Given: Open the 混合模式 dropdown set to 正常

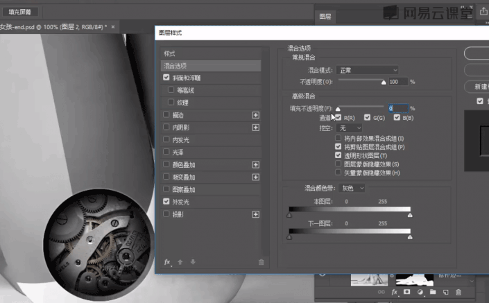Looking at the screenshot, I should [368, 70].
